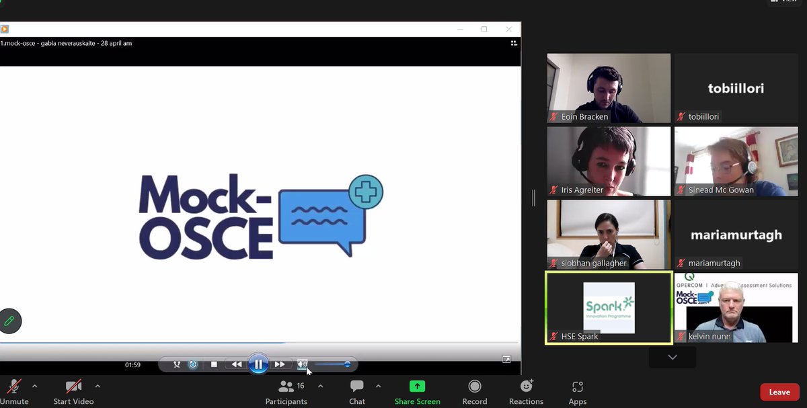This screenshot has height=408, width=807.
Task: Open the Reactions menu
Action: (x=526, y=392)
